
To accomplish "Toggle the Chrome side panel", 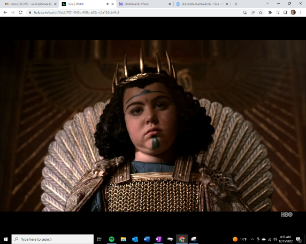I will pos(285,12).
